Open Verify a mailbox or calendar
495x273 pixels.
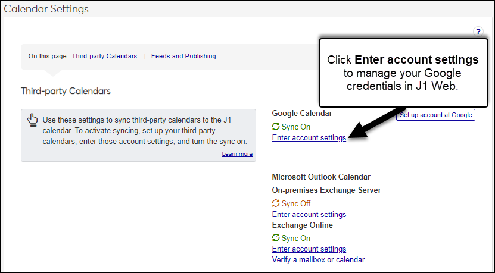(x=318, y=260)
